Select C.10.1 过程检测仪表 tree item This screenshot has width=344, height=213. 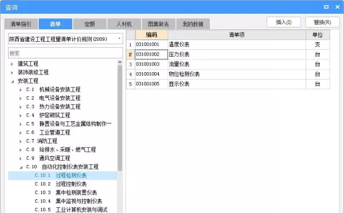[x=61, y=175]
